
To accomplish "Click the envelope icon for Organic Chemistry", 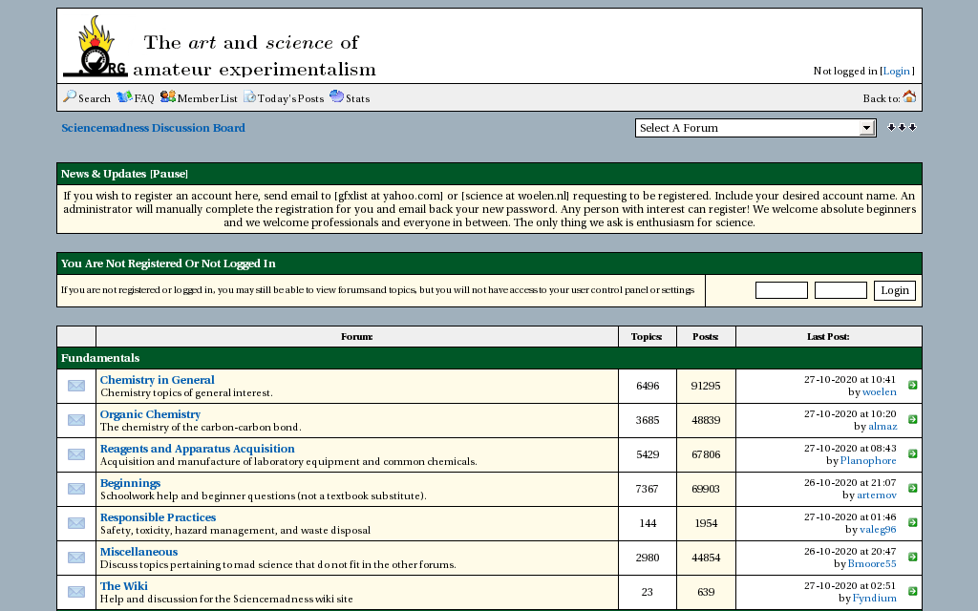I will tap(76, 420).
